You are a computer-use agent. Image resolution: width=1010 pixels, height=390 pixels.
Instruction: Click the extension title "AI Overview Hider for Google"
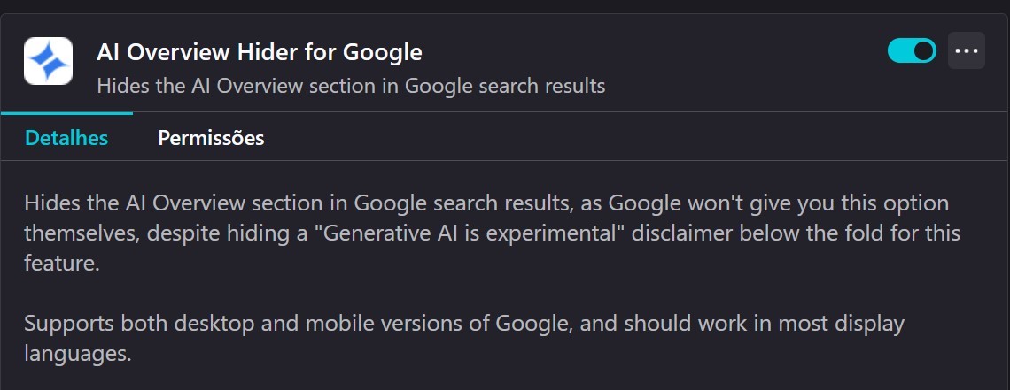(259, 52)
